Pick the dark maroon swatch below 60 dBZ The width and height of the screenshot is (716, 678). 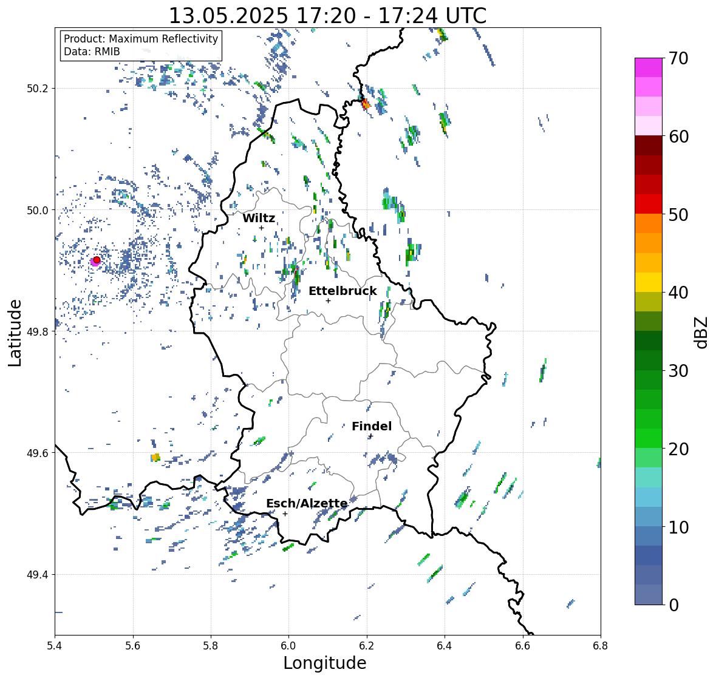coord(649,146)
